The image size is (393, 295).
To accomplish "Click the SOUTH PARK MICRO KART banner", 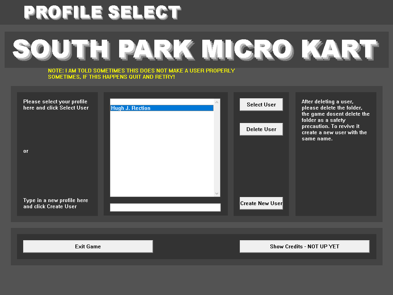I will (196, 50).
